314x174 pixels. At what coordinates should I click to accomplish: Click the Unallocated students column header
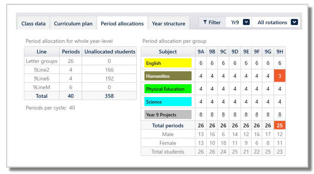point(109,52)
